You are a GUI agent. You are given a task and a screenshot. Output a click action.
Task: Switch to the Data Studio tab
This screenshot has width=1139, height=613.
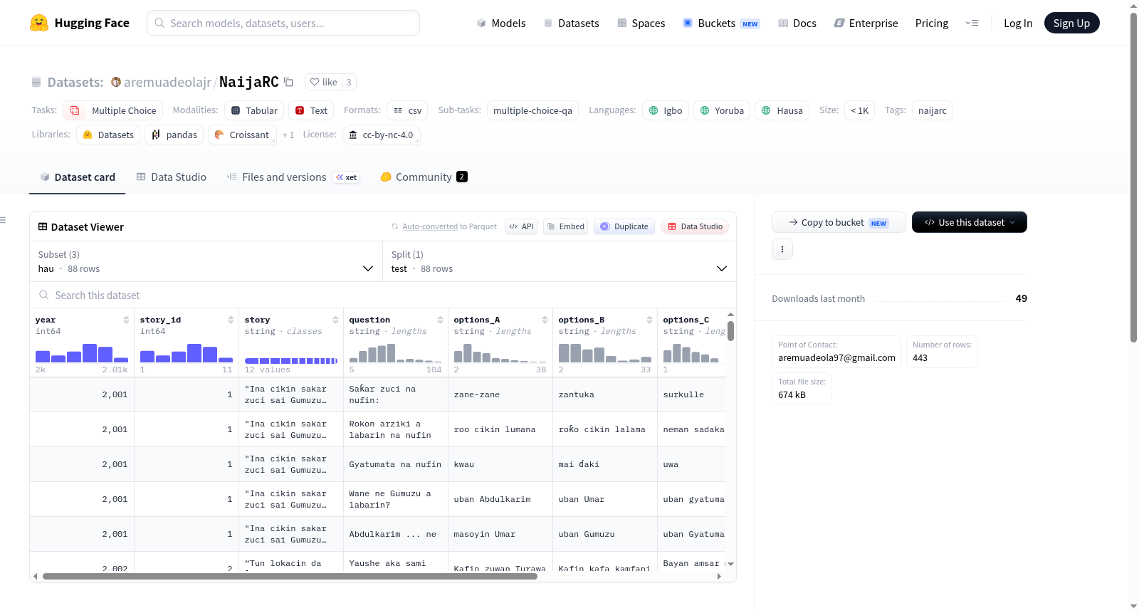tap(172, 177)
